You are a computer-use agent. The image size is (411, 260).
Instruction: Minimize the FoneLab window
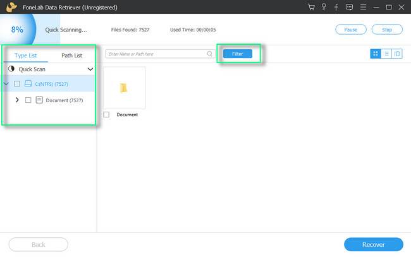tap(376, 8)
